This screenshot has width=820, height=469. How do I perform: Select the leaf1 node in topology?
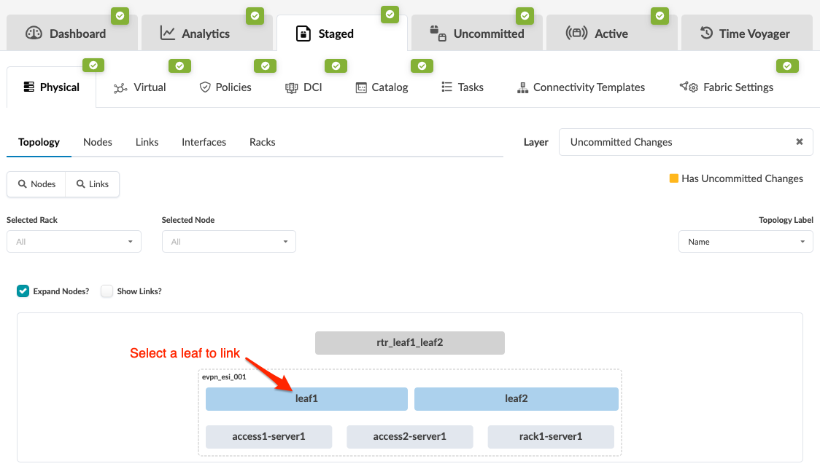(306, 399)
